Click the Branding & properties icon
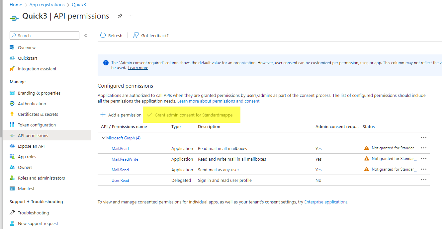The width and height of the screenshot is (442, 229). point(12,93)
